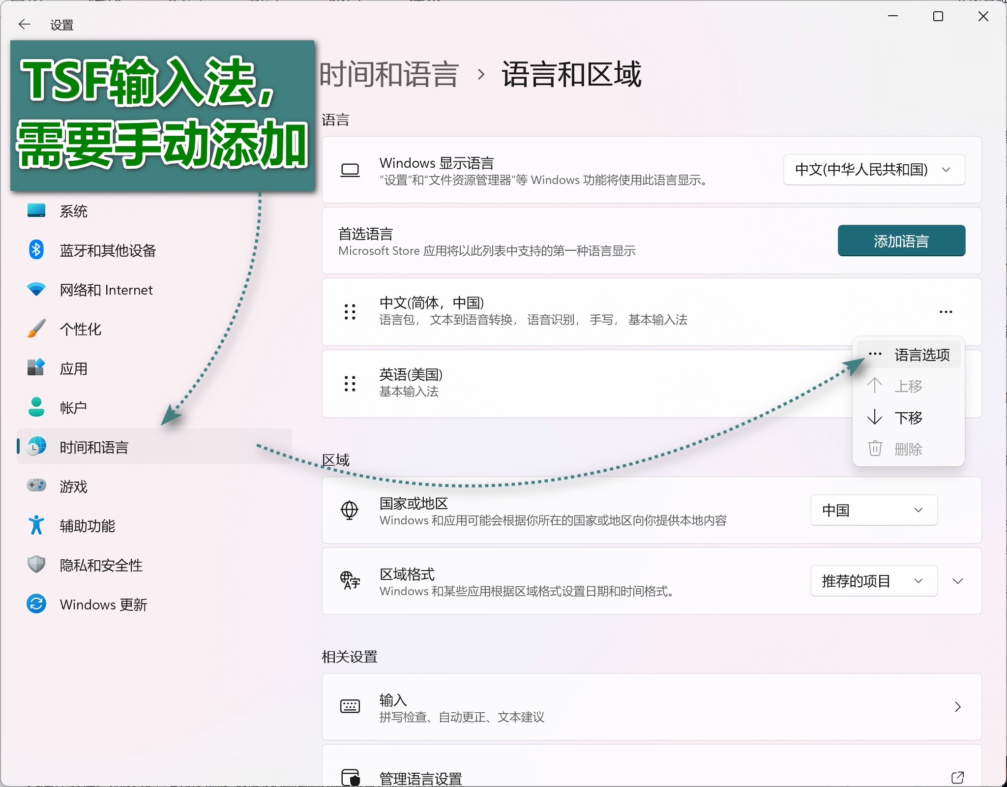Open the external-link icon for 管理语言设置
Image resolution: width=1007 pixels, height=787 pixels.
(x=957, y=777)
